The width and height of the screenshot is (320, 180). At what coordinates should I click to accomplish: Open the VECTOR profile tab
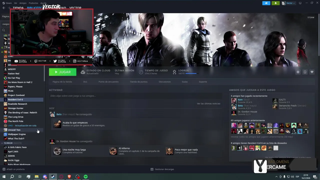point(75,8)
